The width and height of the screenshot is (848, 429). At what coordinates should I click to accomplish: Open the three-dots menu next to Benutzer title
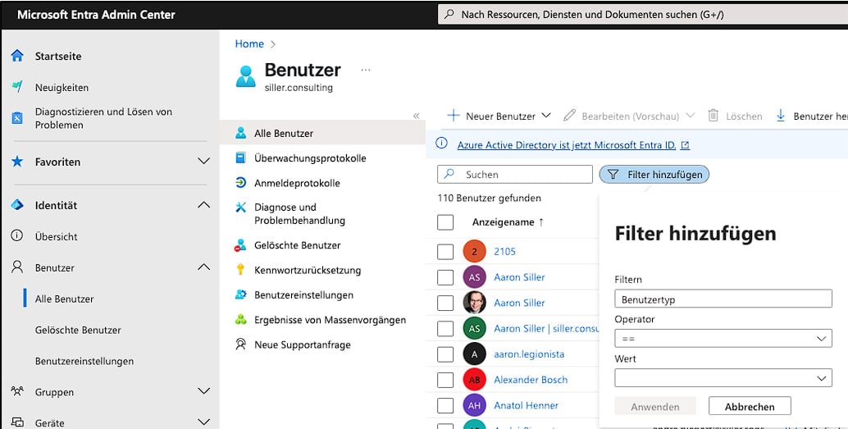[x=366, y=70]
